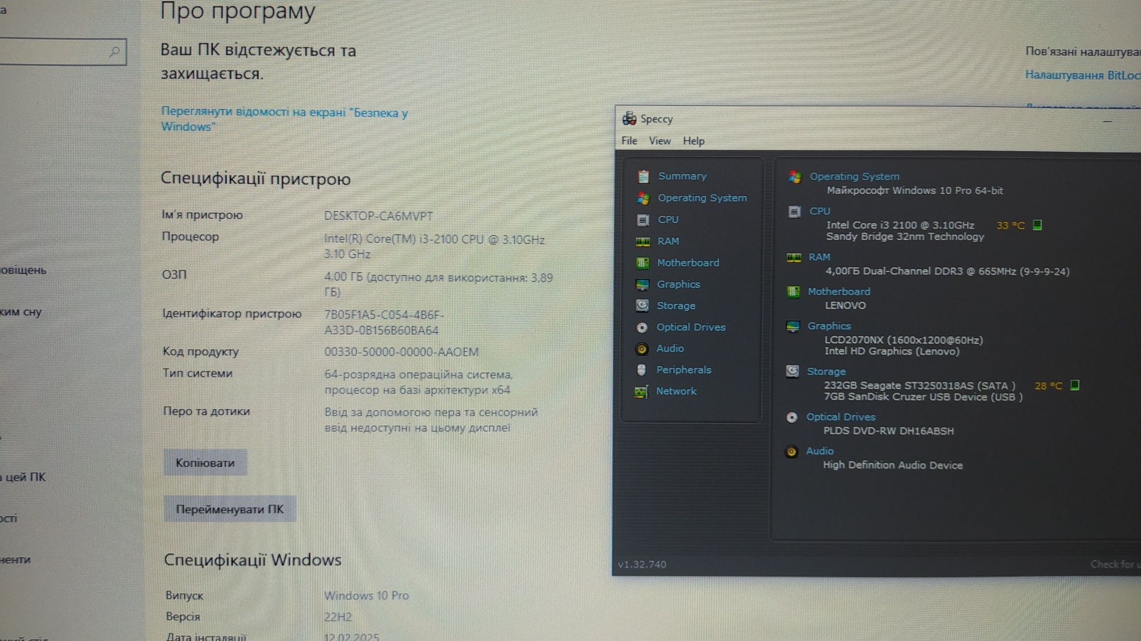Click the search magnifier icon in Settings

[x=115, y=52]
